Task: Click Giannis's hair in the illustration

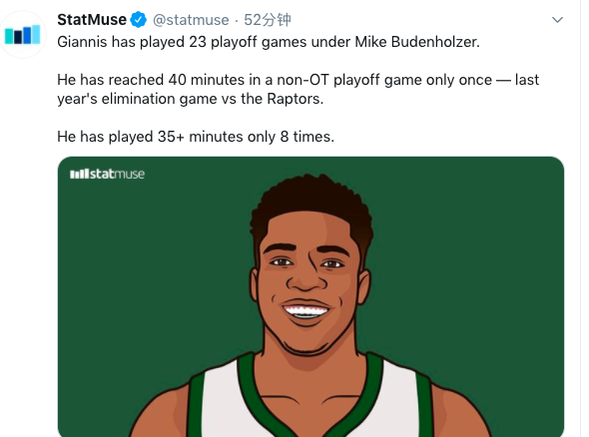Action: (311, 203)
